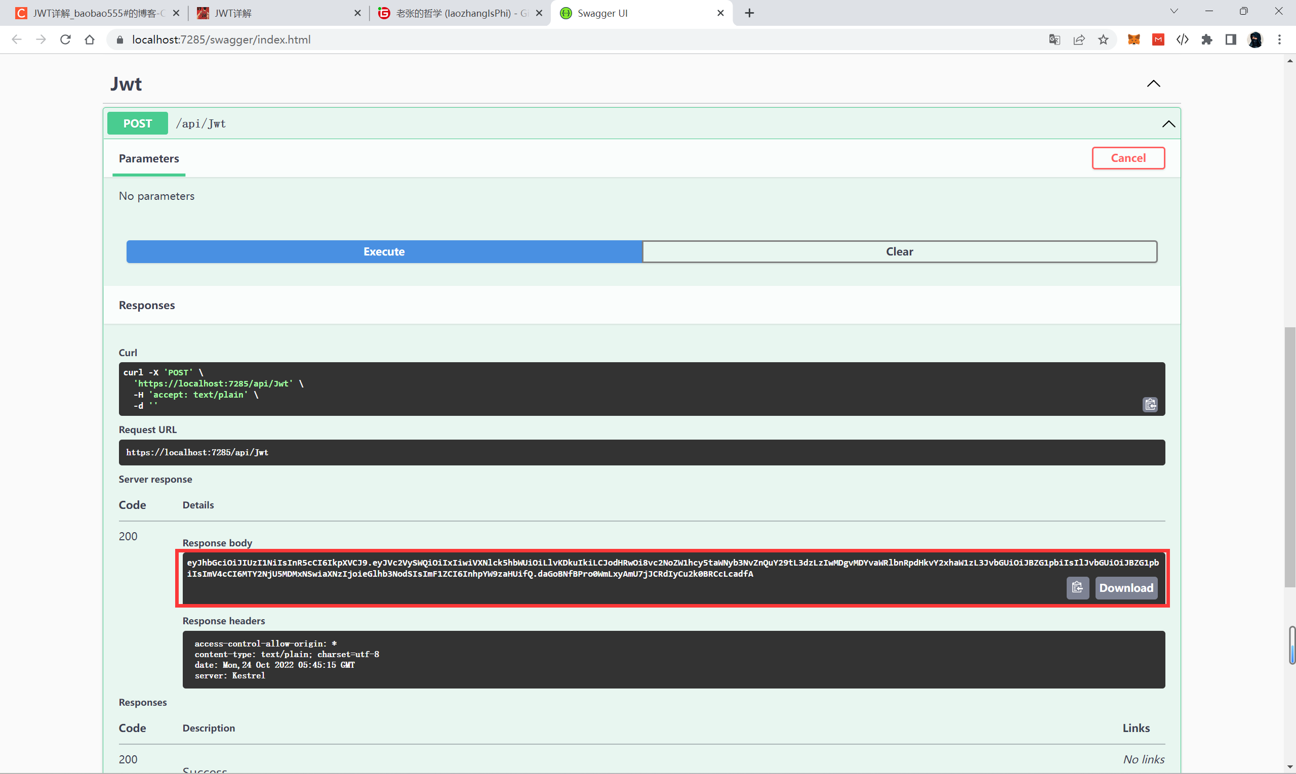The image size is (1296, 774).
Task: Download the response body
Action: [x=1126, y=588]
